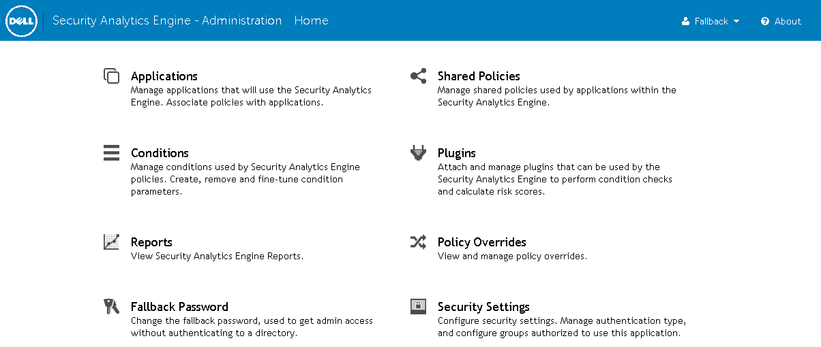Click the Fallback Password keys icon

pos(112,306)
